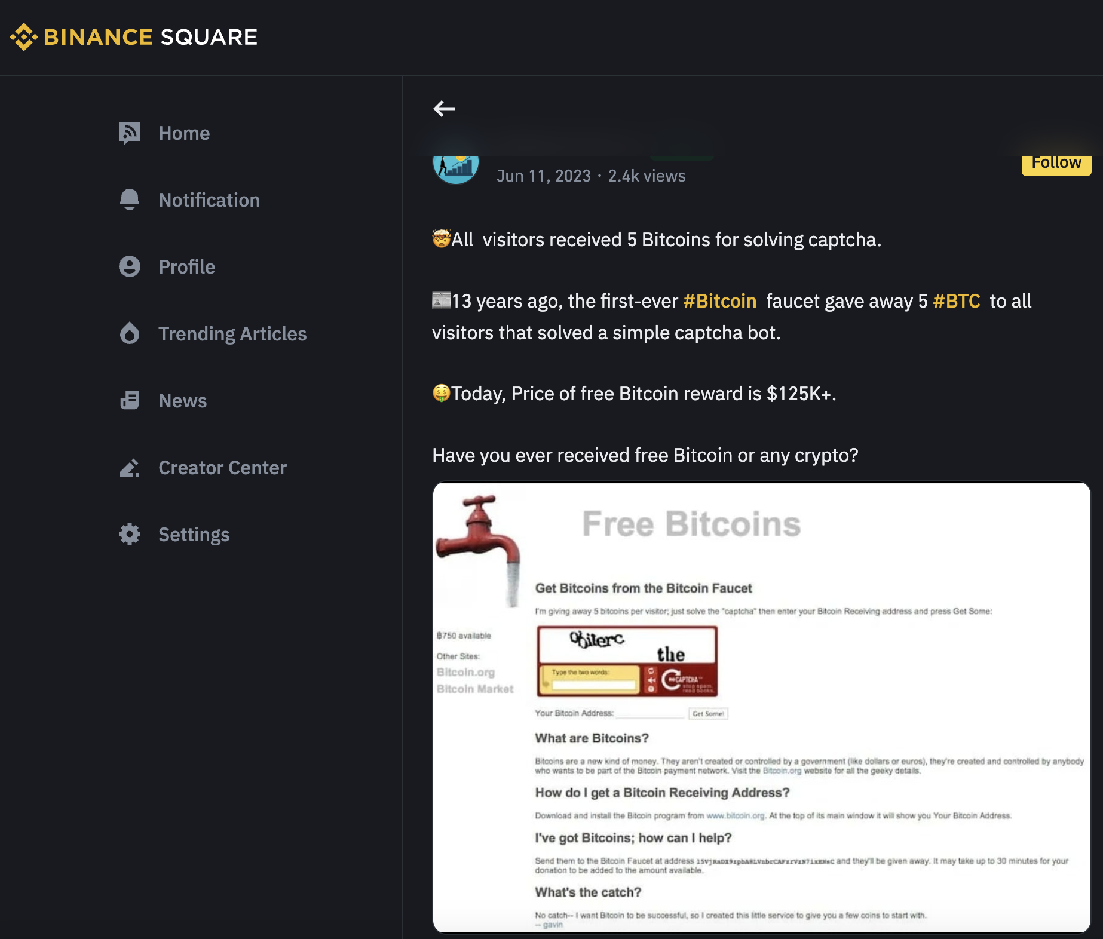Click the 2.4k views counter
1103x939 pixels.
pyautogui.click(x=646, y=176)
